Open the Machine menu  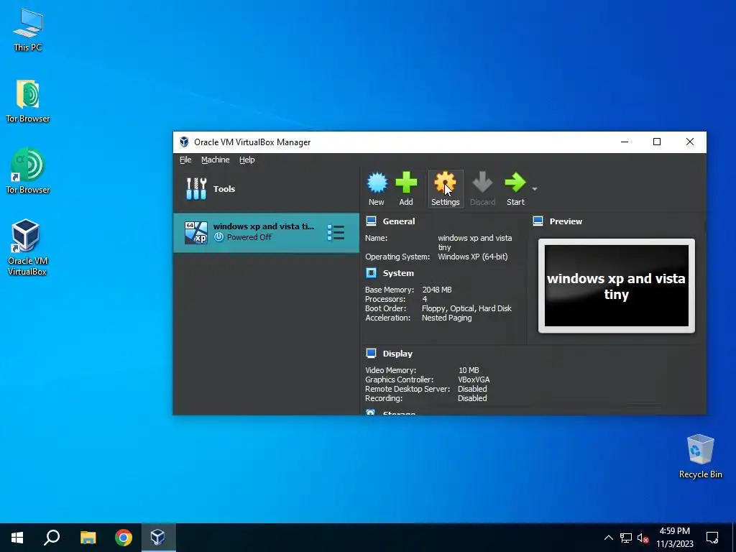click(x=216, y=160)
